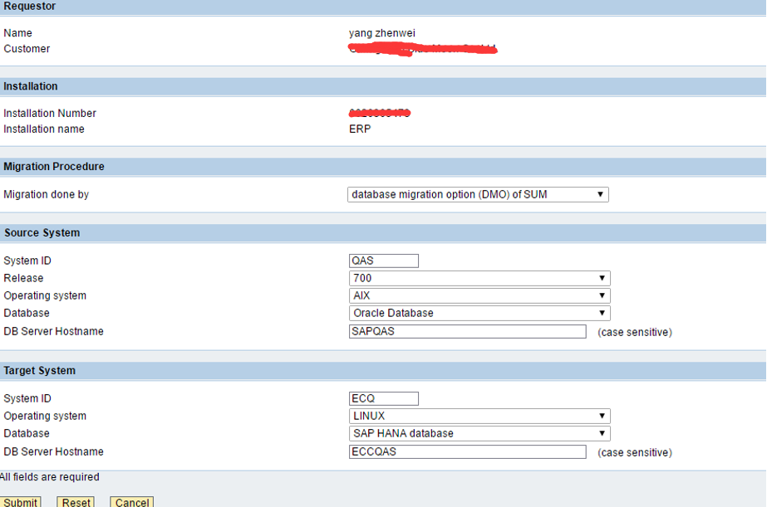
Task: Click the Installation section header
Action: (32, 86)
